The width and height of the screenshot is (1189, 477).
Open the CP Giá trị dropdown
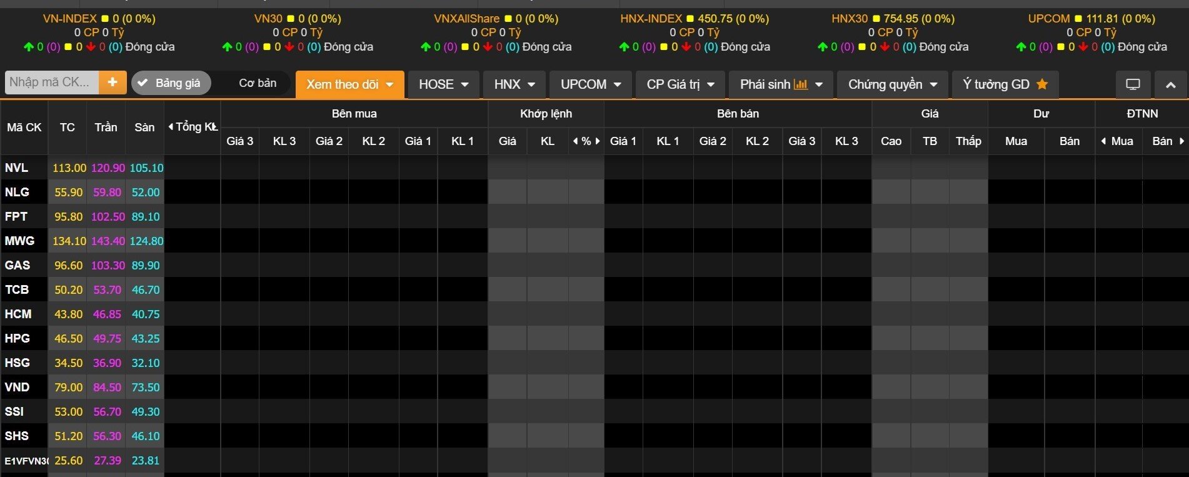click(x=680, y=84)
